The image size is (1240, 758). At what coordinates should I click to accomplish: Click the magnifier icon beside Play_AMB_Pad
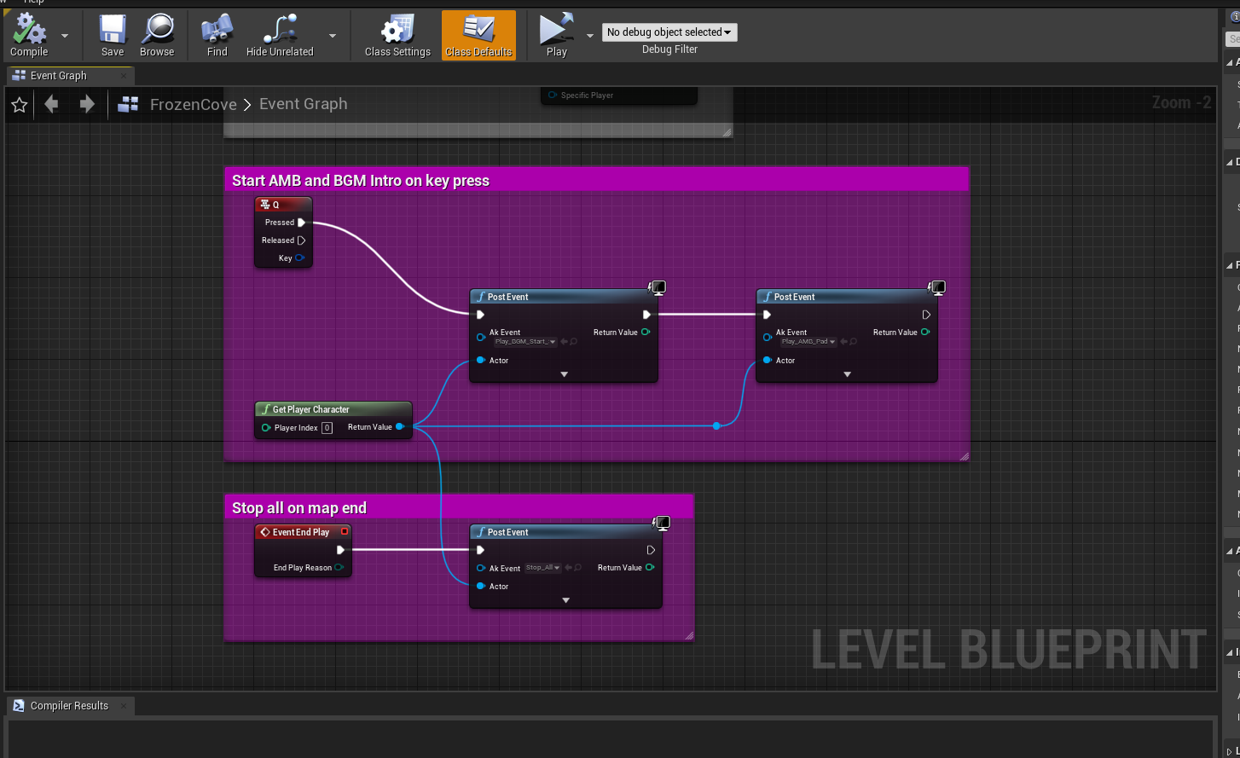854,342
